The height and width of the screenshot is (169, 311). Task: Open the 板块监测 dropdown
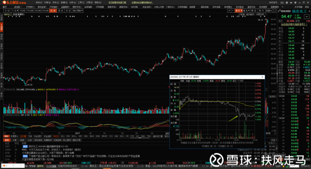coord(42,7)
